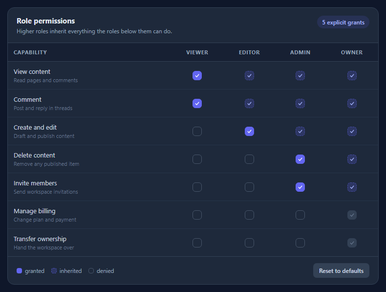The height and width of the screenshot is (292, 386).
Task: Grant Editor the Transfer ownership permission
Action: 249,243
